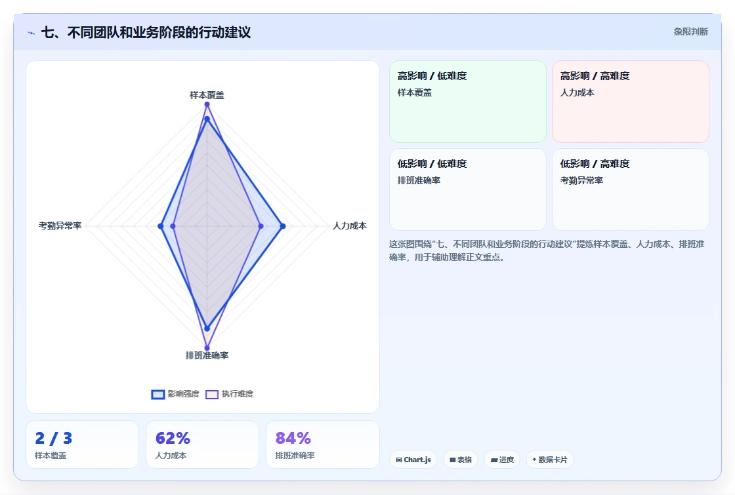This screenshot has width=735, height=495.
Task: Click the 考勤异常率 radar axis label
Action: point(60,226)
